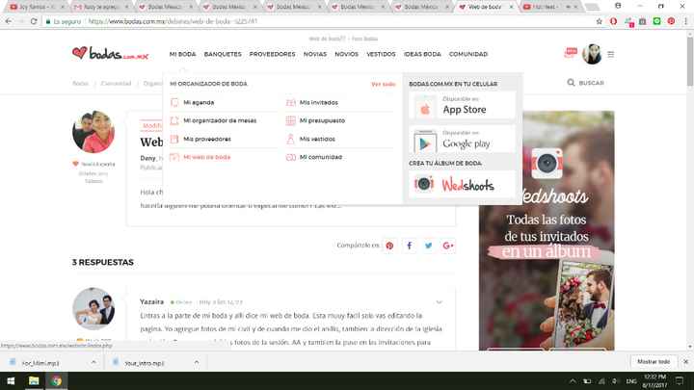Viewport: 694px width, 390px height.
Task: Open Mi presupuesto entry
Action: [x=322, y=120]
